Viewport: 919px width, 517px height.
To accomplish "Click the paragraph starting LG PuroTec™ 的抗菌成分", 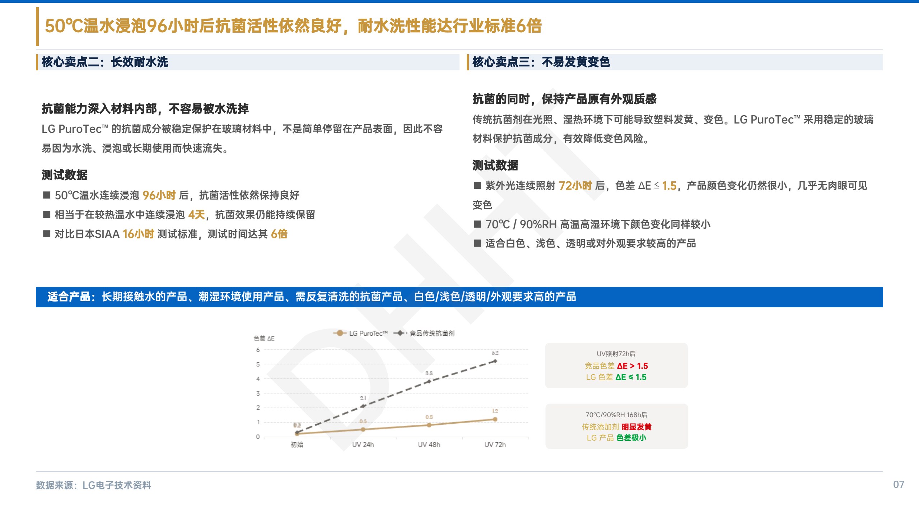I will point(242,139).
